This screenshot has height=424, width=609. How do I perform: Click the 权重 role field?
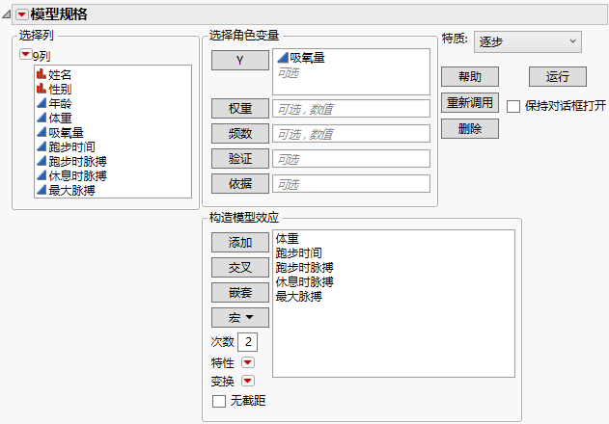point(351,109)
